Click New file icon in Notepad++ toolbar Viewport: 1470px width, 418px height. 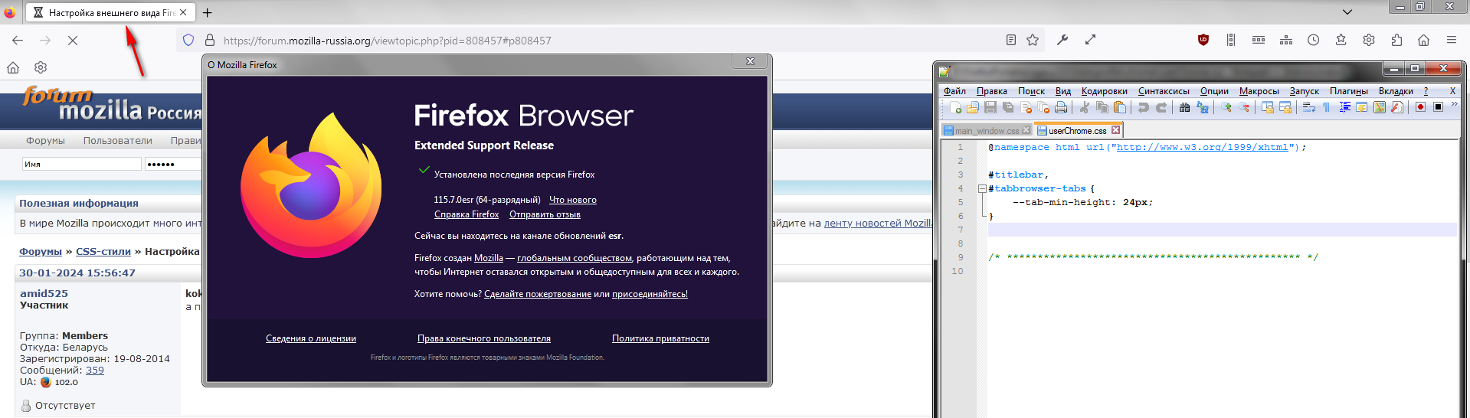coord(955,107)
